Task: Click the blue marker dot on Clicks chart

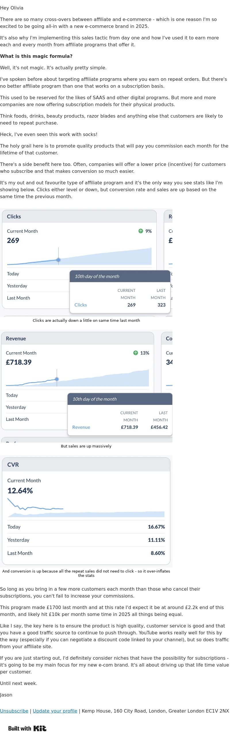Action: click(58, 260)
